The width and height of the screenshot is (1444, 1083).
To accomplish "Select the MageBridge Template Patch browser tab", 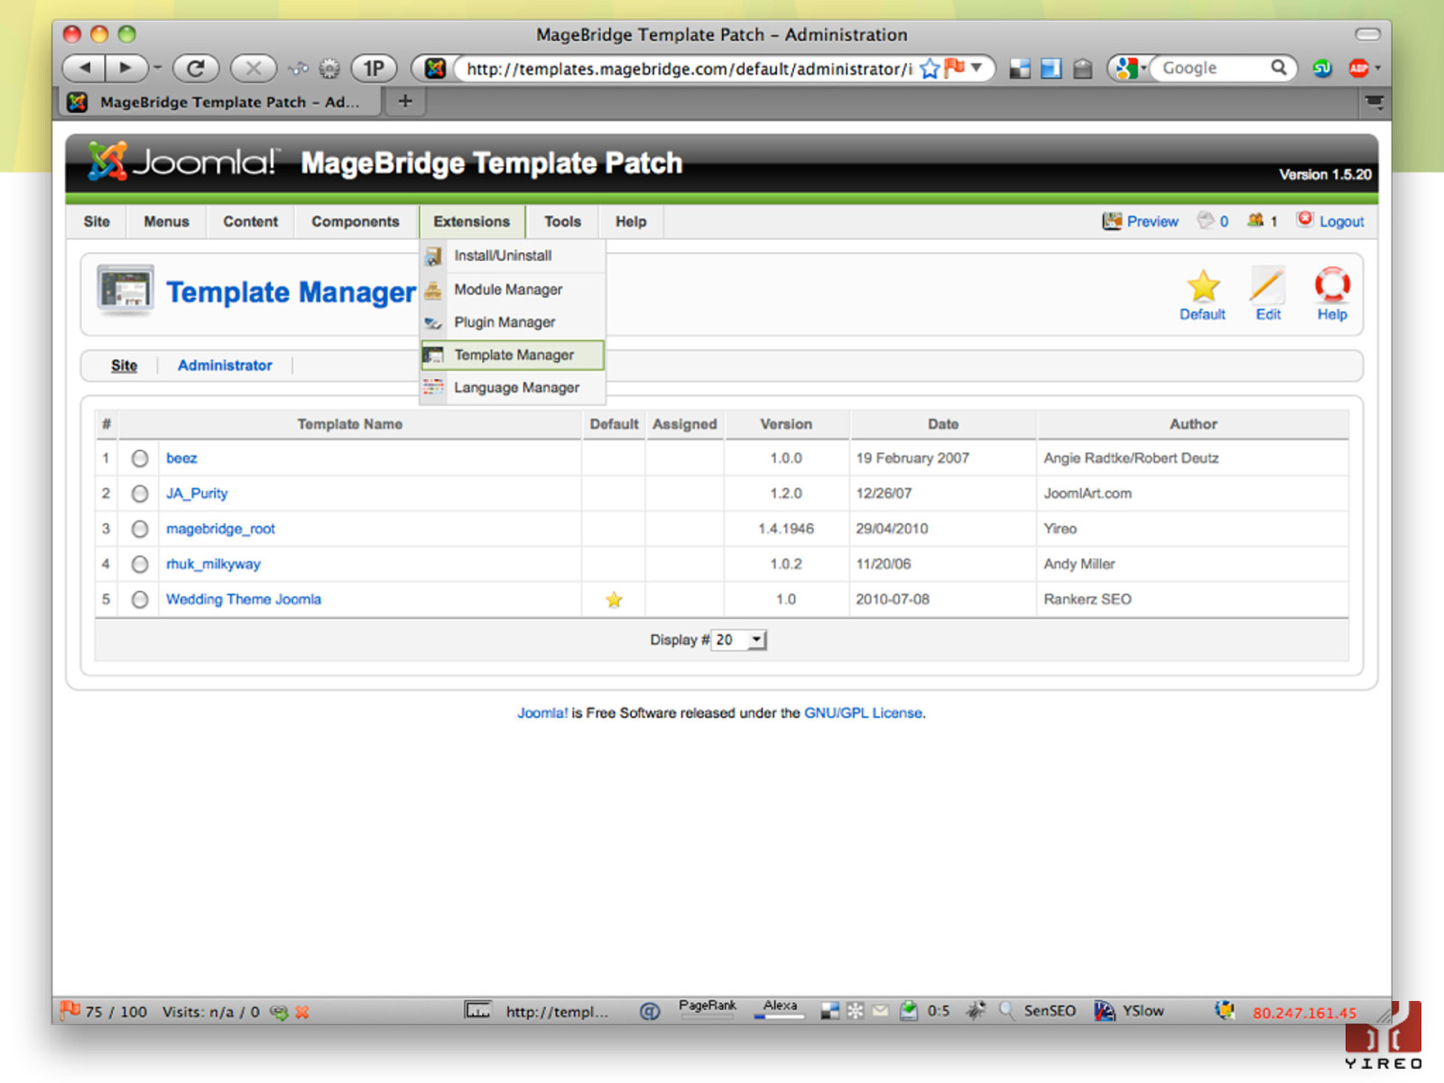I will [221, 102].
